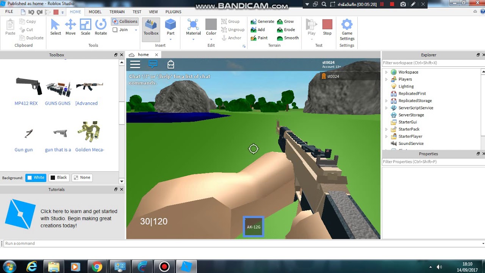Expand the ServerScriptService node
This screenshot has height=273, width=485.
click(386, 108)
